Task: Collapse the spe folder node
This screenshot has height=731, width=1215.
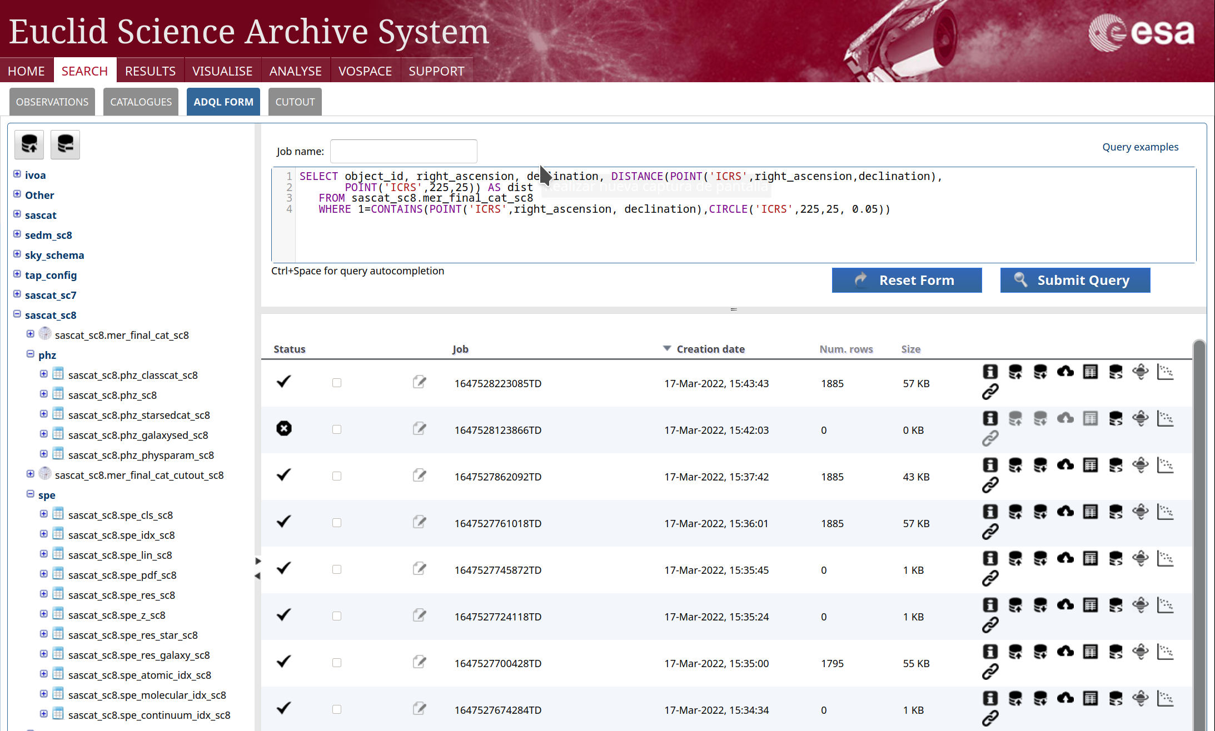Action: (31, 494)
